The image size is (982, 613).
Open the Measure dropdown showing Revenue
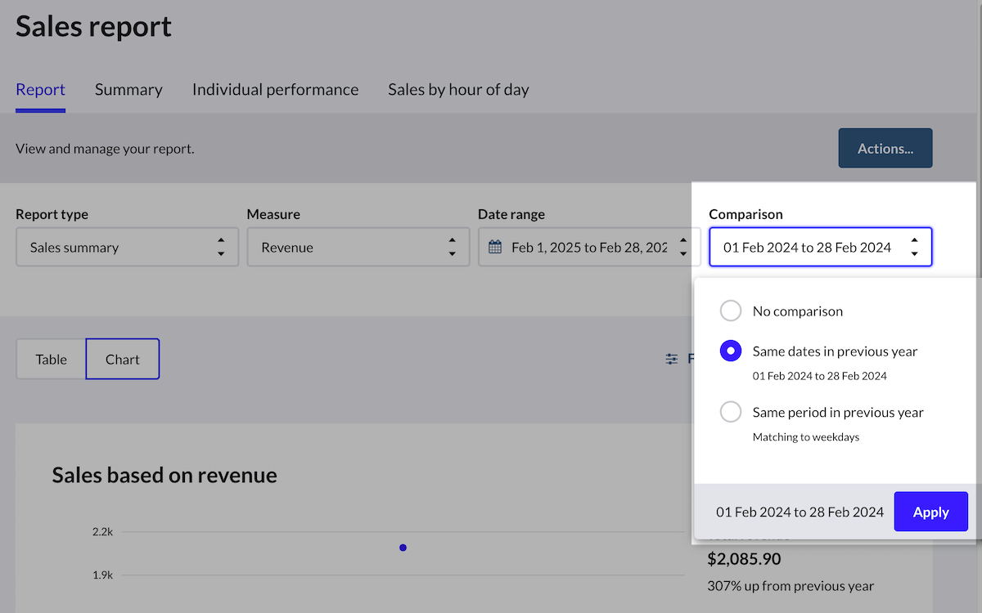[x=358, y=247]
